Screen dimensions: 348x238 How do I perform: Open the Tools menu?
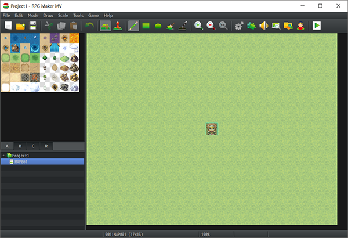click(78, 15)
